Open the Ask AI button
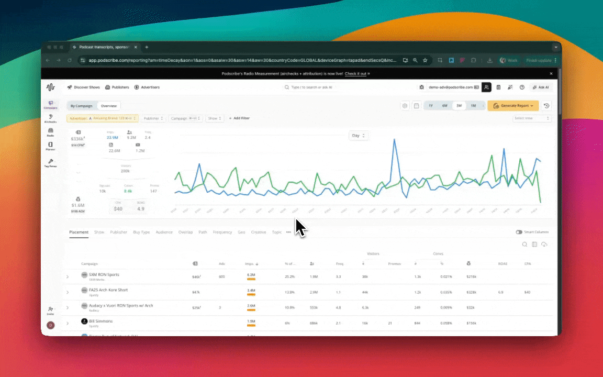The height and width of the screenshot is (377, 603). 541,87
